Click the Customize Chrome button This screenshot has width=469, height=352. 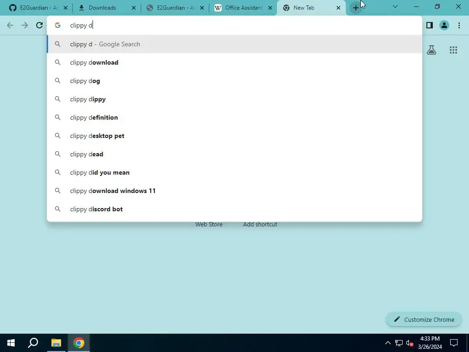point(424,319)
